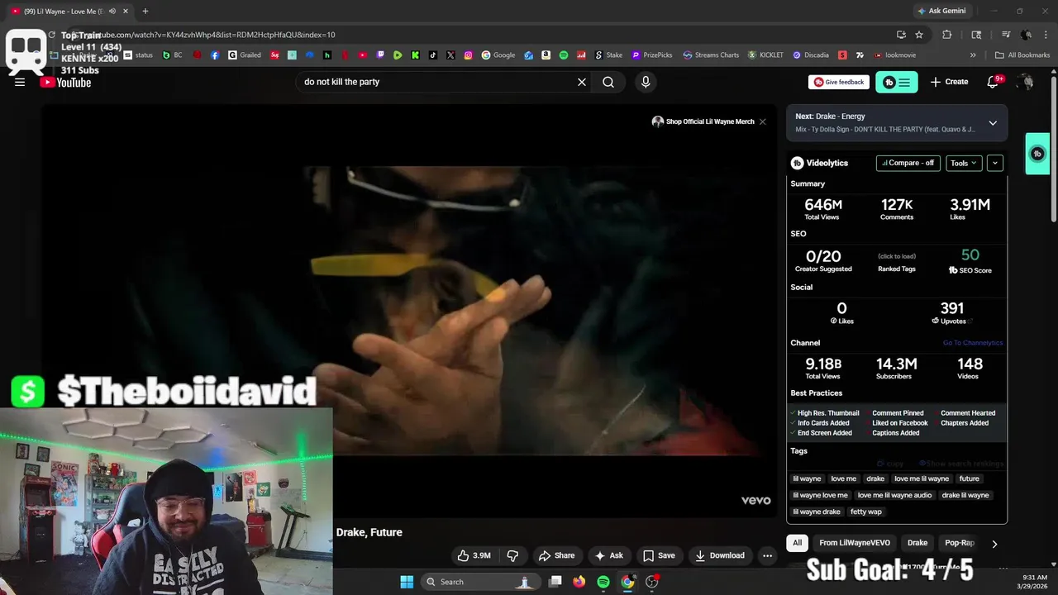This screenshot has height=595, width=1058.
Task: Click the magnifier search button
Action: (608, 82)
